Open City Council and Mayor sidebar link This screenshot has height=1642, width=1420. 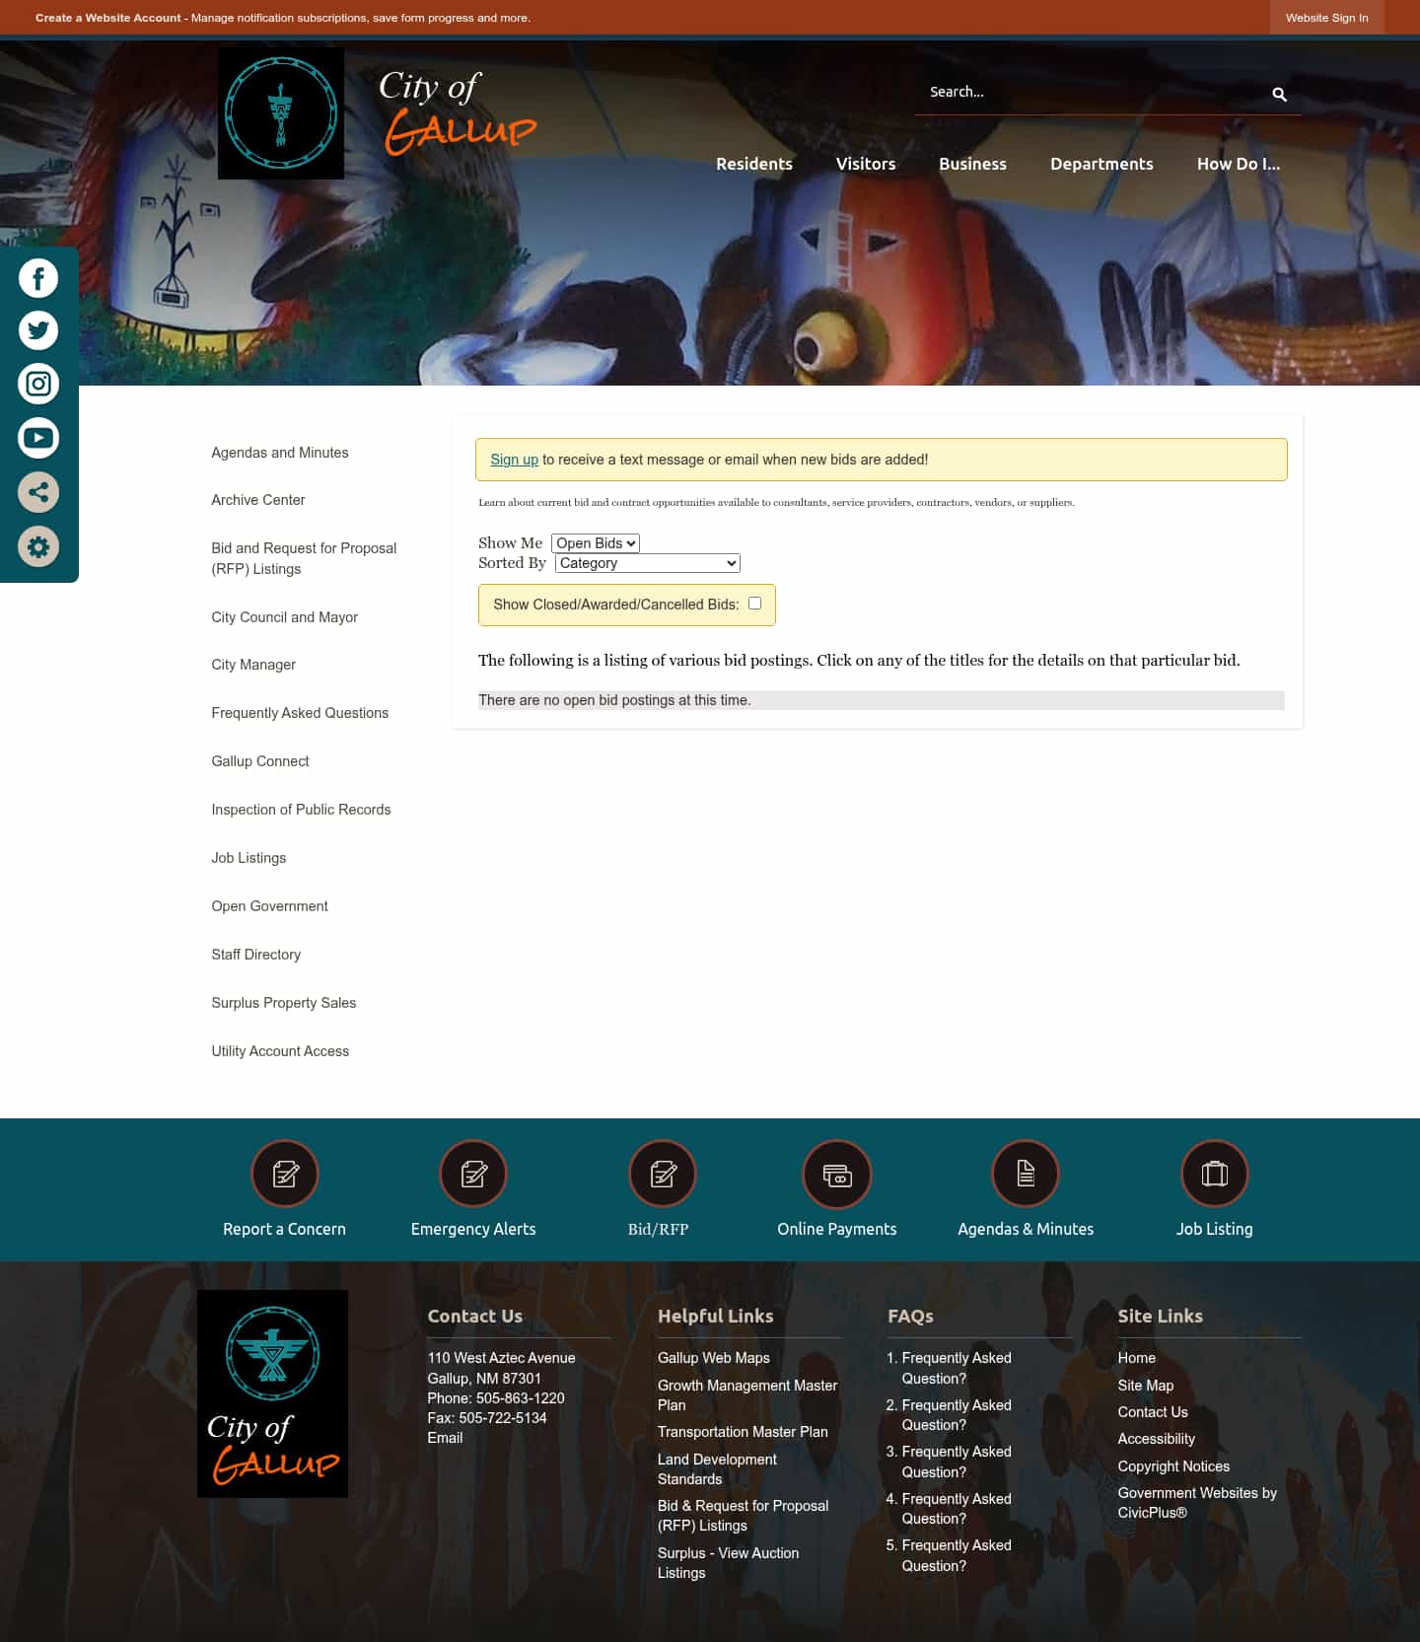coord(285,617)
